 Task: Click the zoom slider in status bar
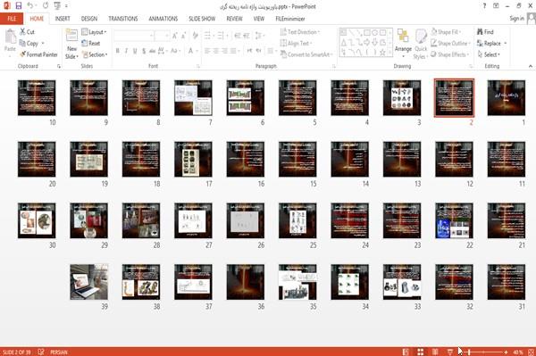pos(484,352)
